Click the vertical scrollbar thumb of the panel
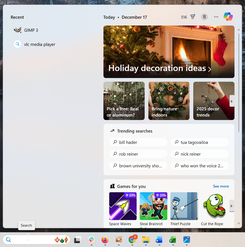 (239, 83)
